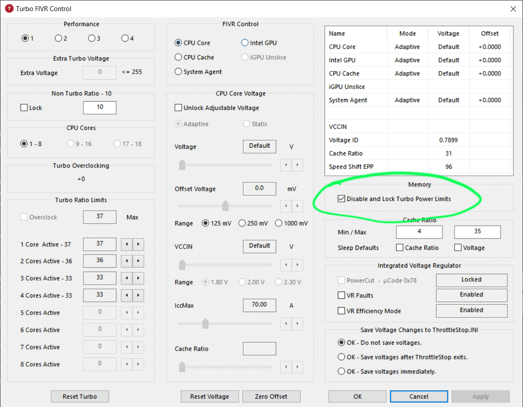This screenshot has height=407, width=523.
Task: Click the Reset Voltage button
Action: click(210, 396)
